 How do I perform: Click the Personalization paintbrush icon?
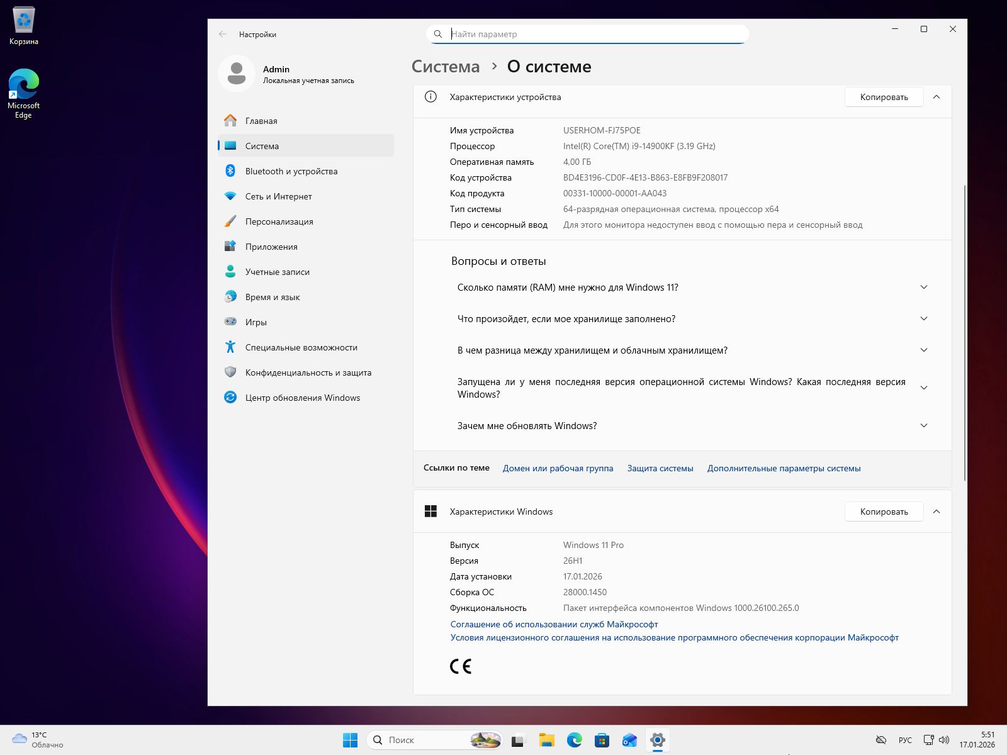pyautogui.click(x=230, y=221)
